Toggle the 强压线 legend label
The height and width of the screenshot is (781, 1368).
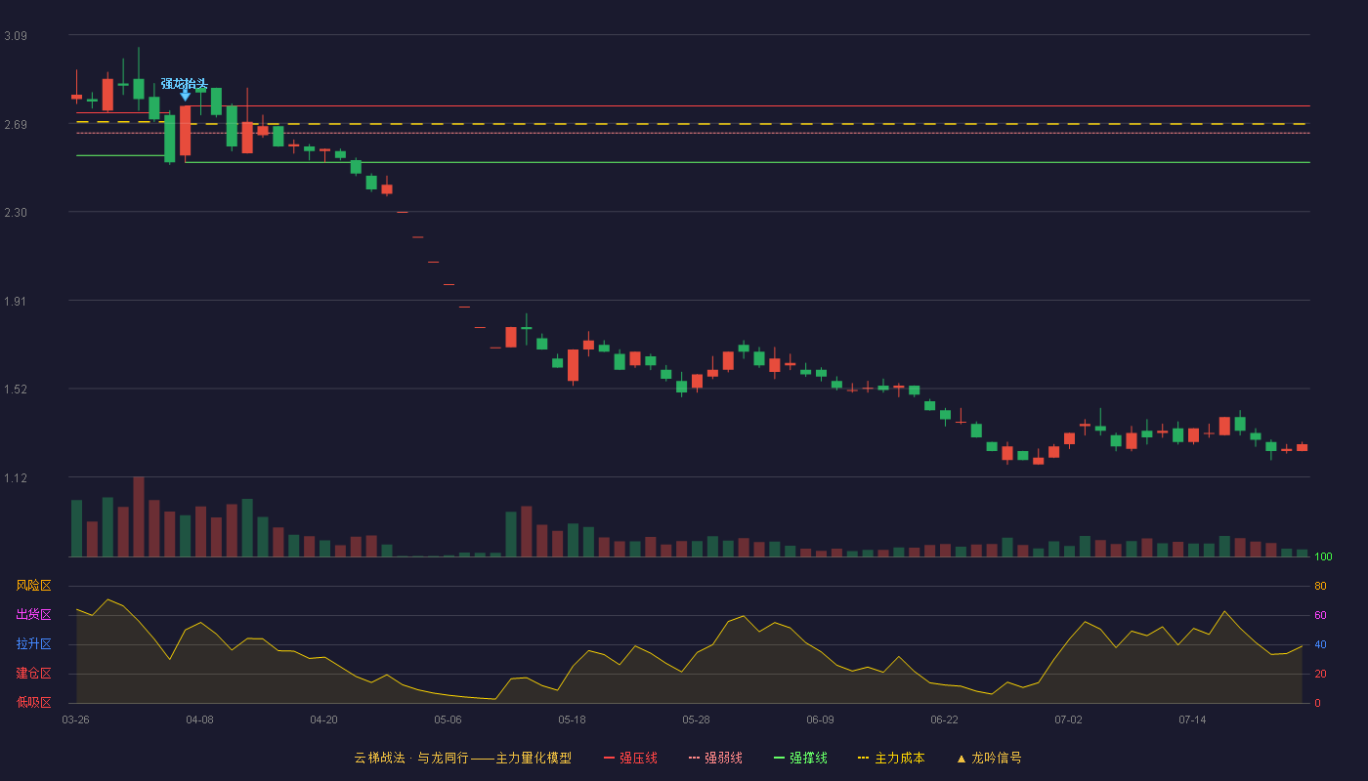tap(638, 758)
